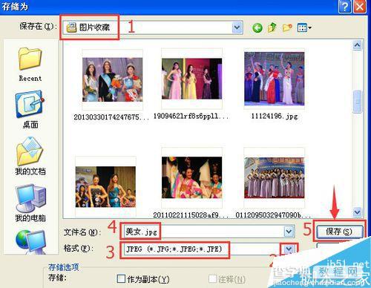Viewport: 371px width, 288px height.
Task: Click the help question mark button
Action: 344,7
